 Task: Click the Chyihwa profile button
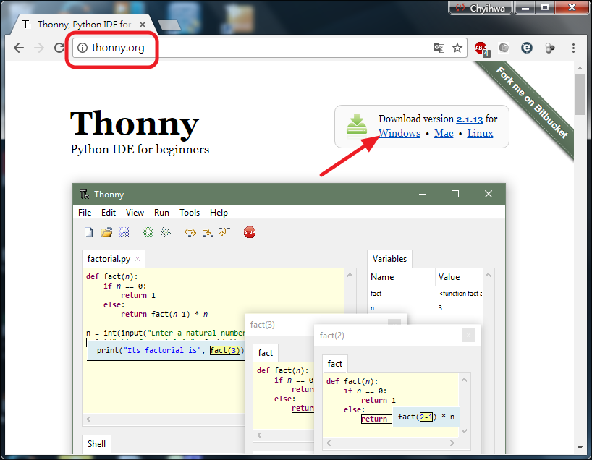(481, 7)
